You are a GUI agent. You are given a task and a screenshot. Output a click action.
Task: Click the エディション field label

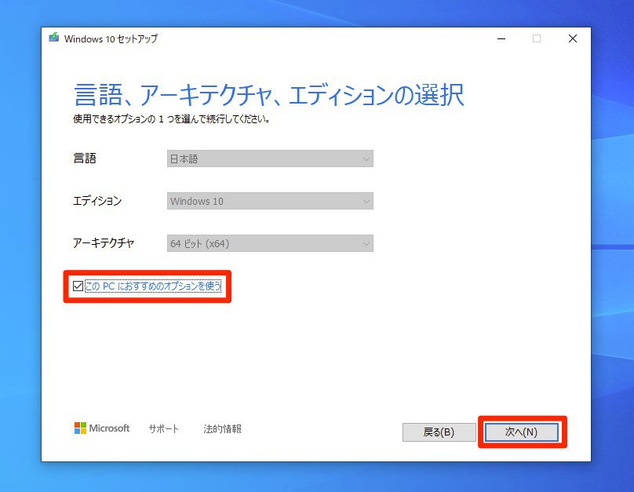[97, 201]
